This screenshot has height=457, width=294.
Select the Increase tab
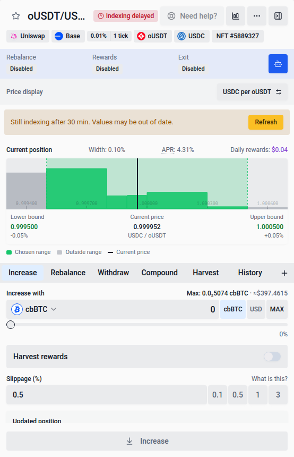[x=23, y=273]
